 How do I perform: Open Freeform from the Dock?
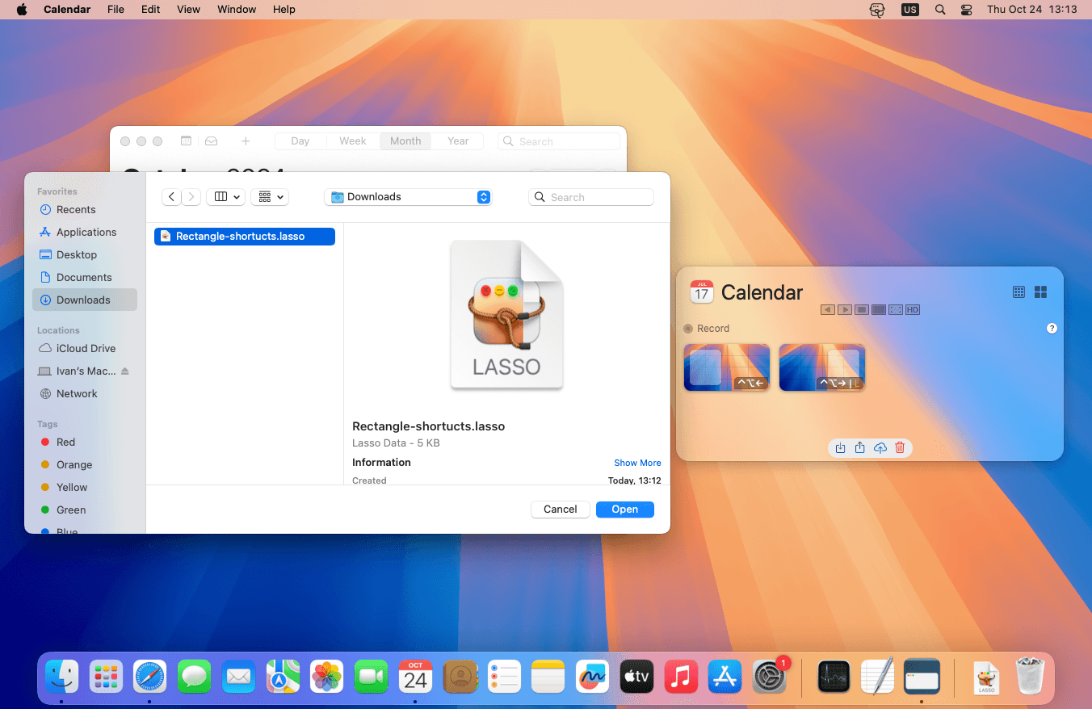592,676
